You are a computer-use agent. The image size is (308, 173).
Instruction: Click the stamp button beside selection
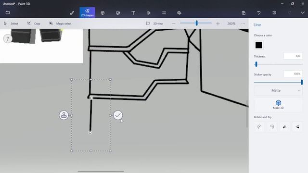pos(64,115)
